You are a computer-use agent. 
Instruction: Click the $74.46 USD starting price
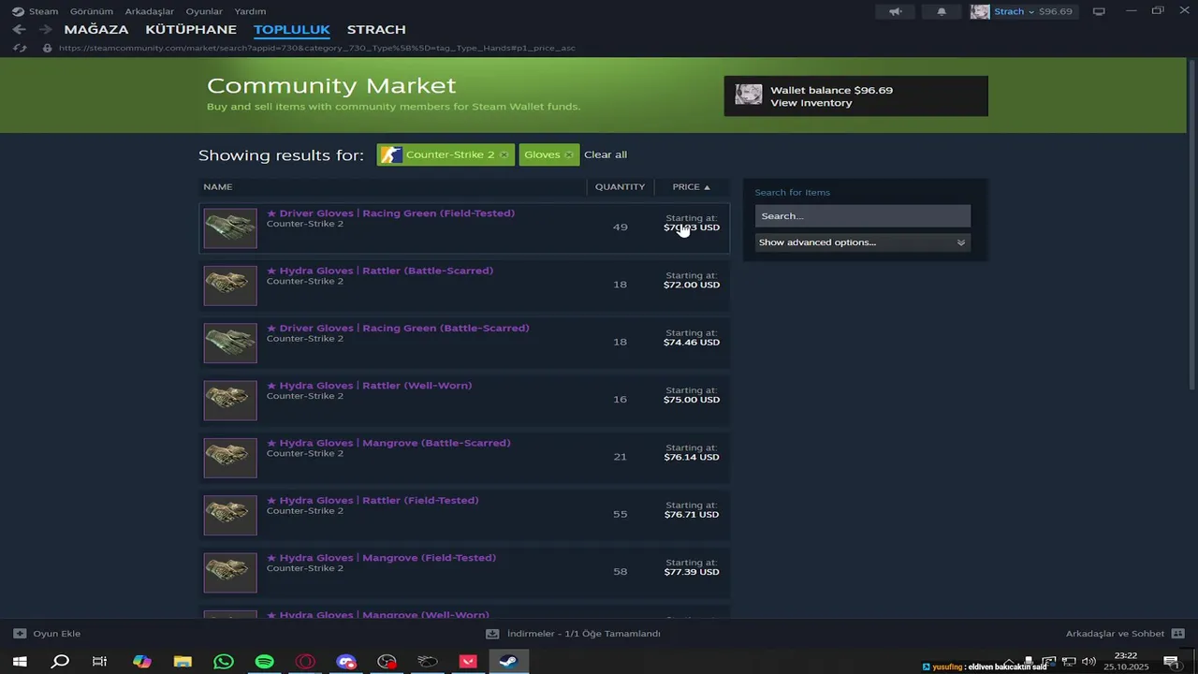[692, 343]
